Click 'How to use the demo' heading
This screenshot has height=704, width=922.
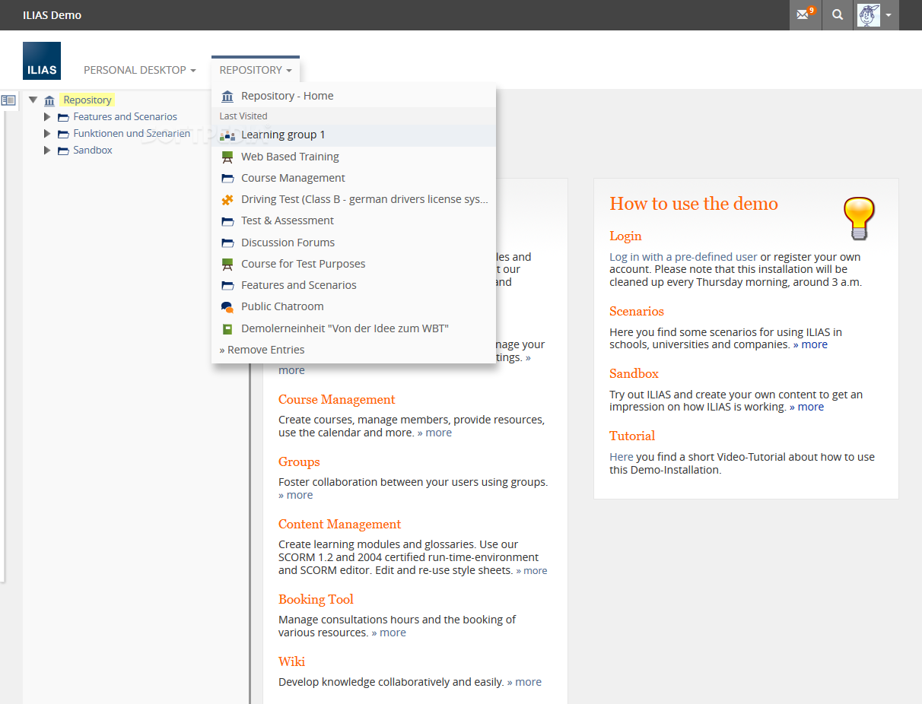(x=694, y=204)
